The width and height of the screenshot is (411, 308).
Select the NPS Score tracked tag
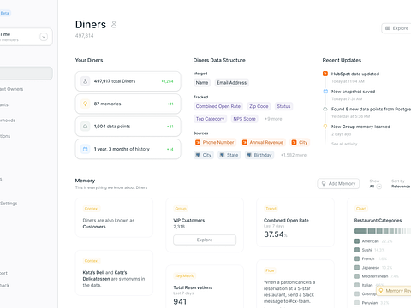(x=244, y=119)
